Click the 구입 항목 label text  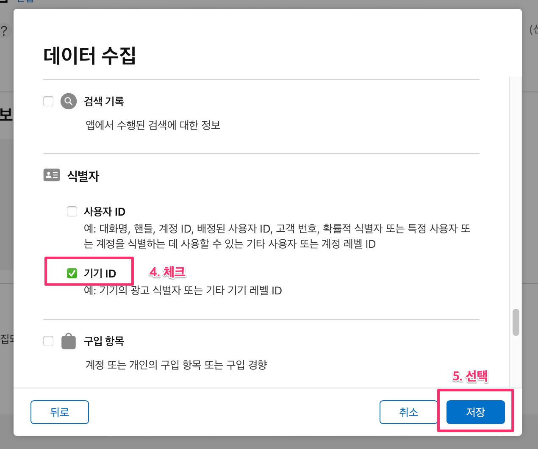coord(104,341)
